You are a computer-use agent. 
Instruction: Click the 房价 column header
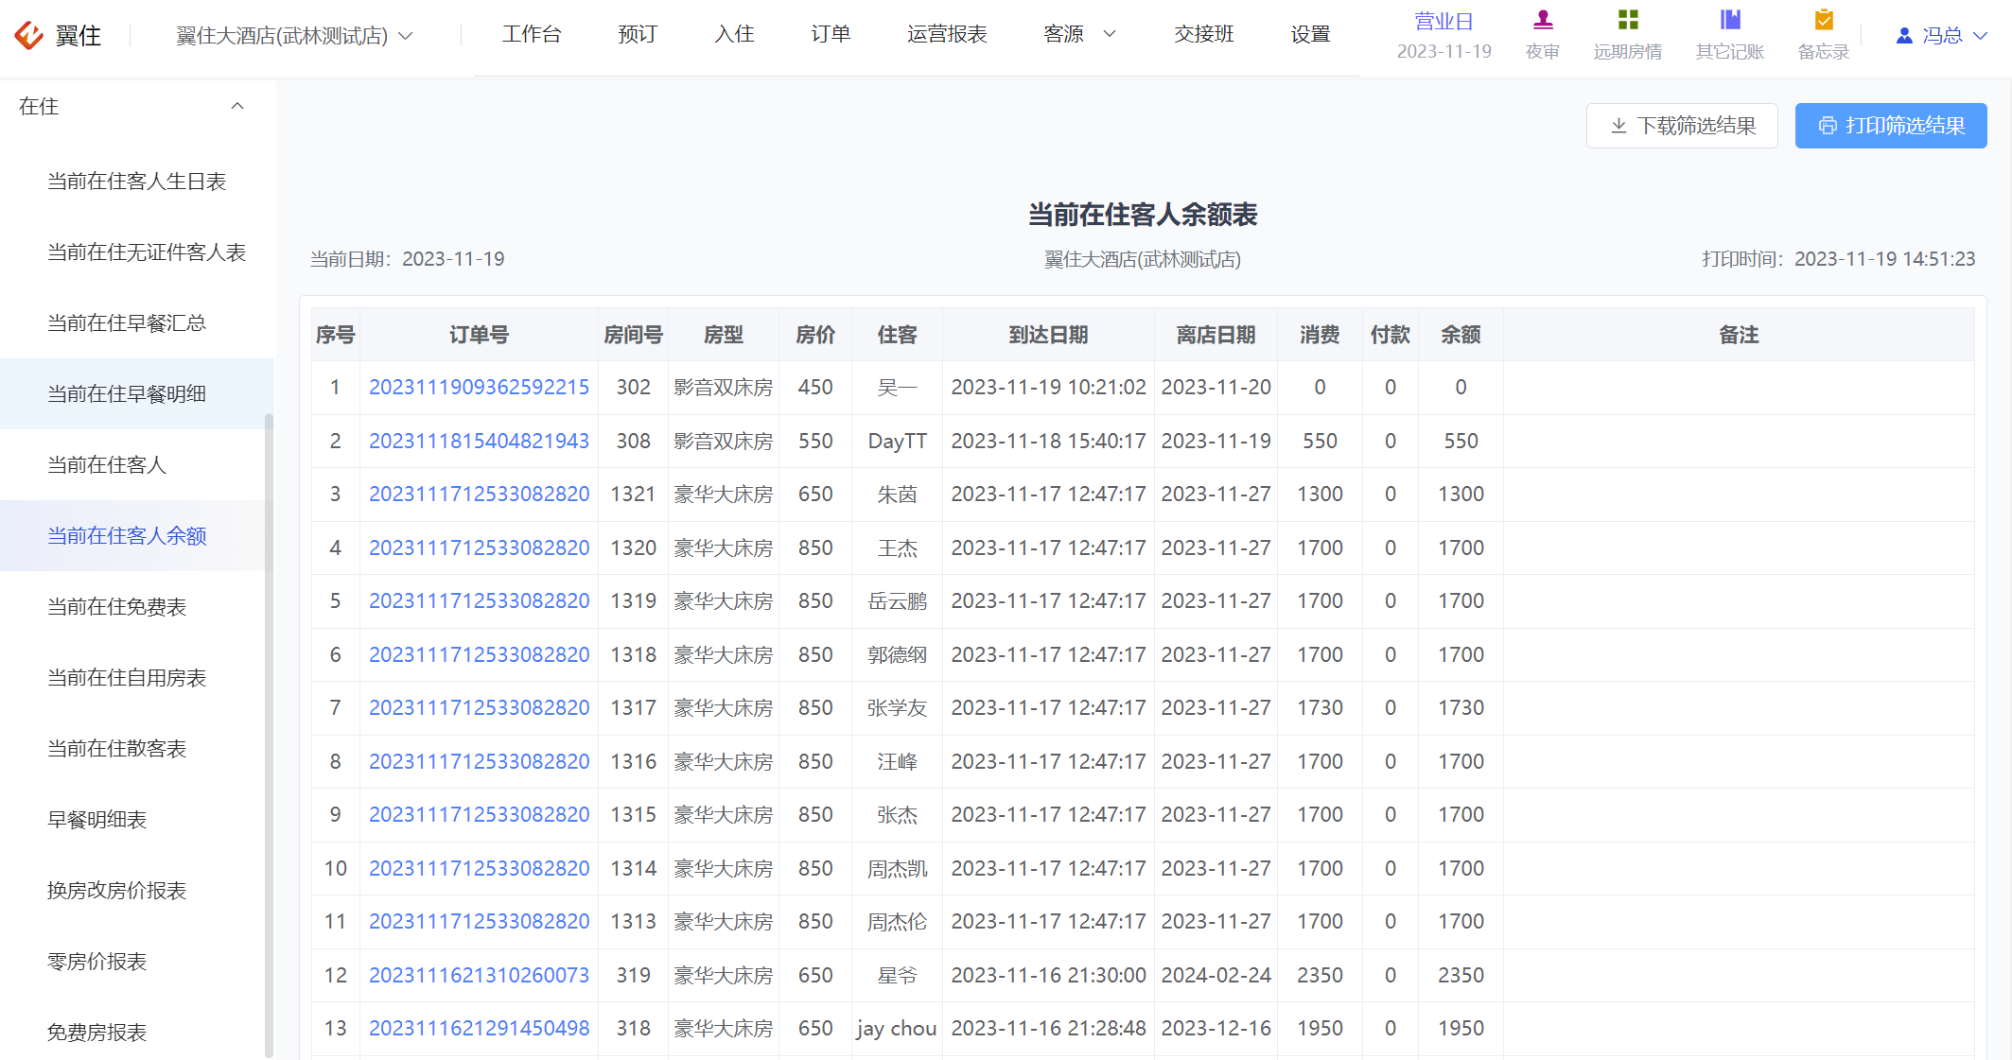click(815, 335)
